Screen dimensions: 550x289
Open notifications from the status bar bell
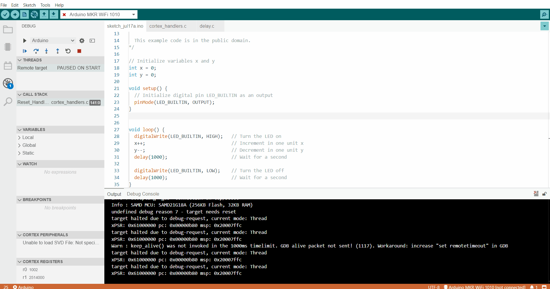click(x=531, y=287)
